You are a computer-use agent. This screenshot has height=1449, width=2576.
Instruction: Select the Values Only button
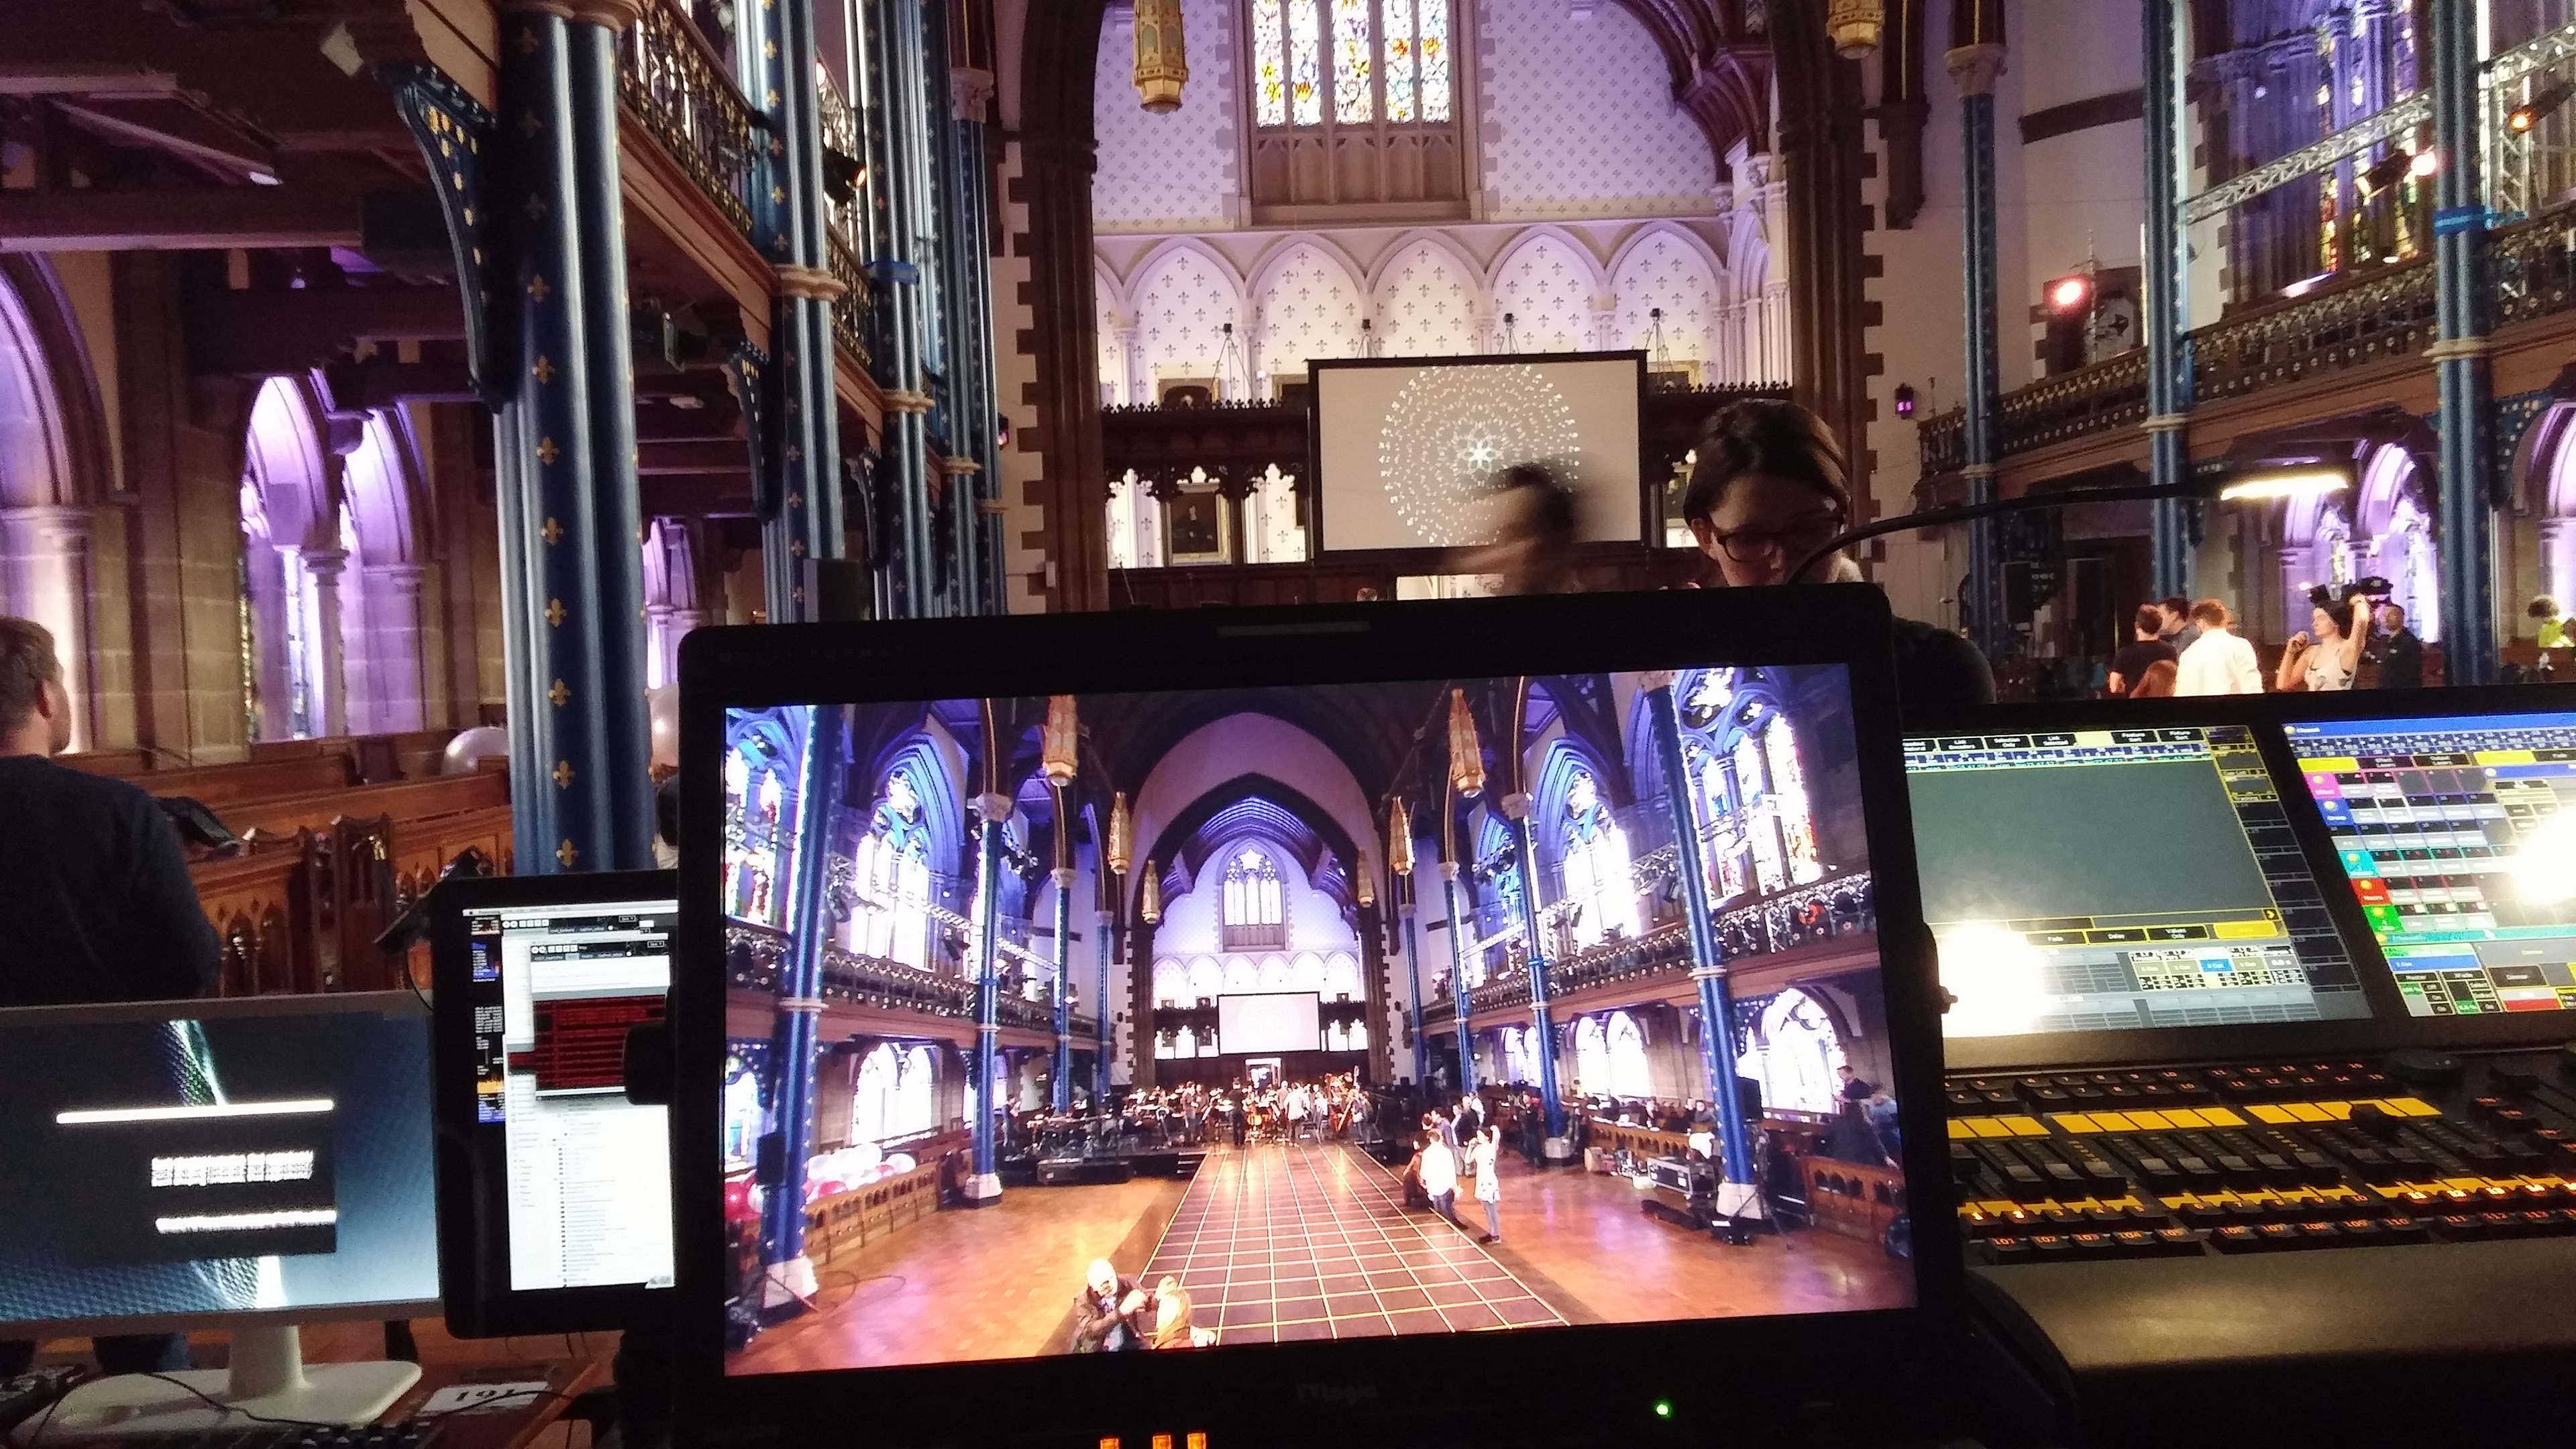[2177, 934]
